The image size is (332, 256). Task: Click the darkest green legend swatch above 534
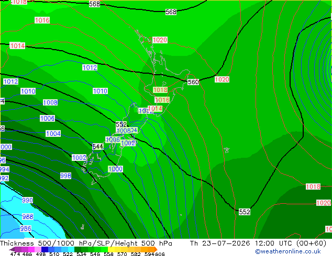[78, 249]
